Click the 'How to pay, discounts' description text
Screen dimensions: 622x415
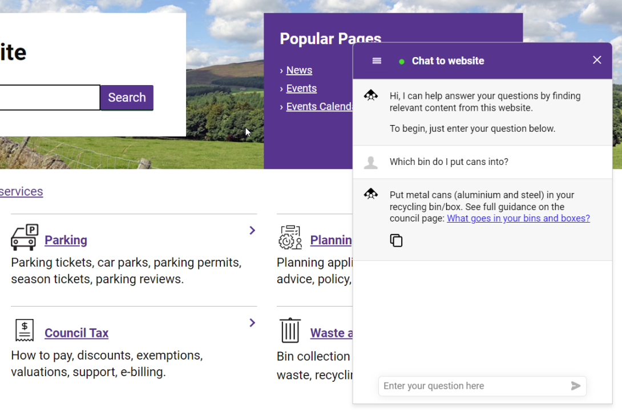[107, 364]
